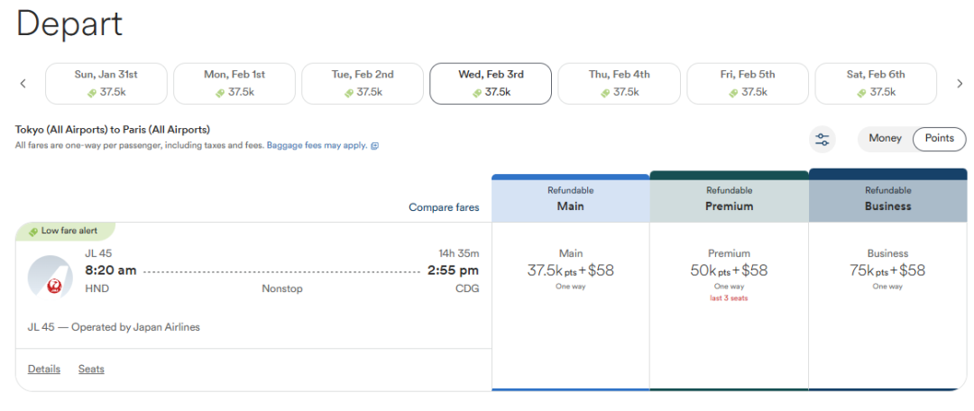Click the Depart page heading
Screen dimensions: 974x411
click(69, 25)
